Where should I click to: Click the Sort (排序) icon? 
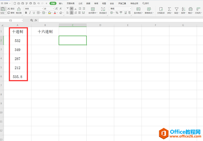coord(184,9)
